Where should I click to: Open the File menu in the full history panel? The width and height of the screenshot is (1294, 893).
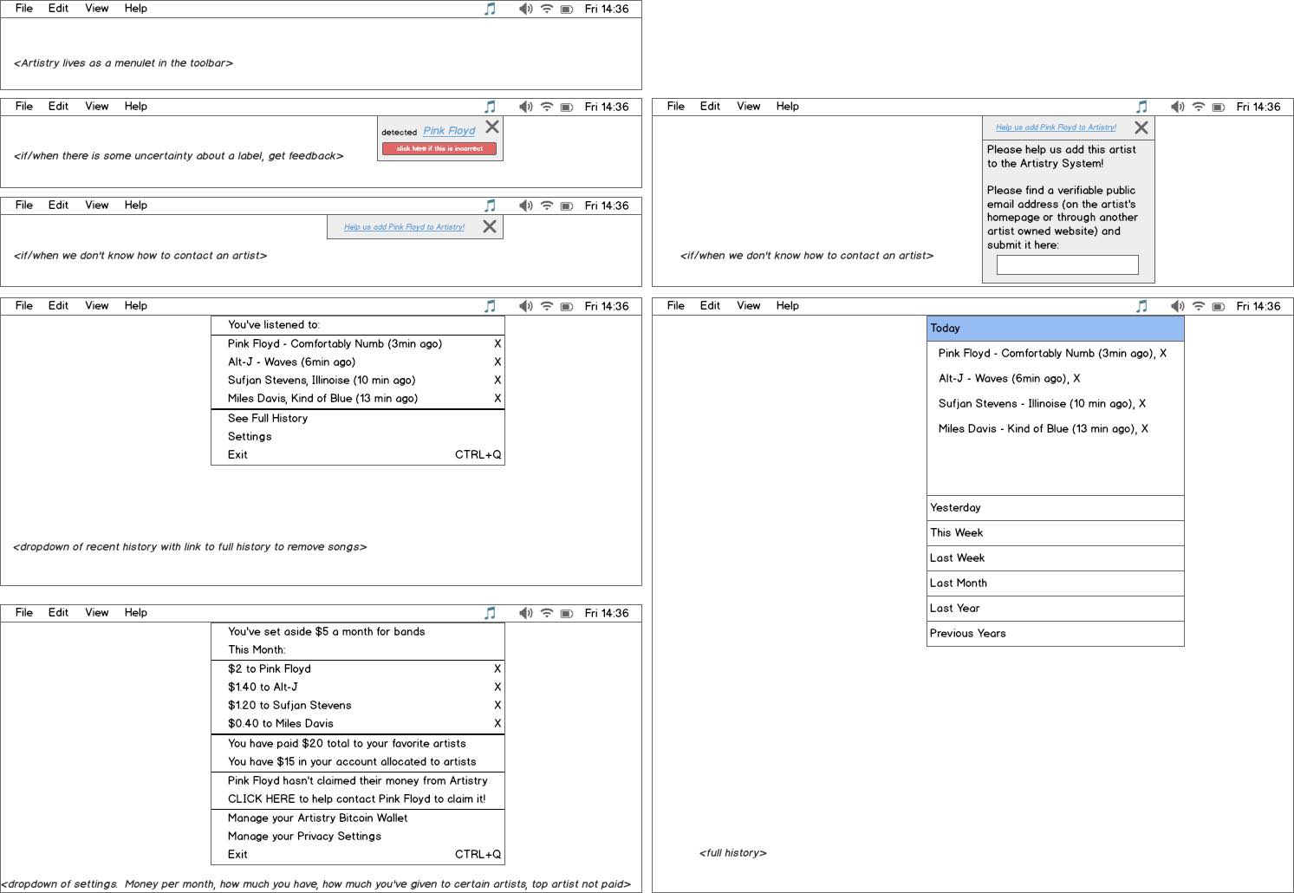coord(676,306)
